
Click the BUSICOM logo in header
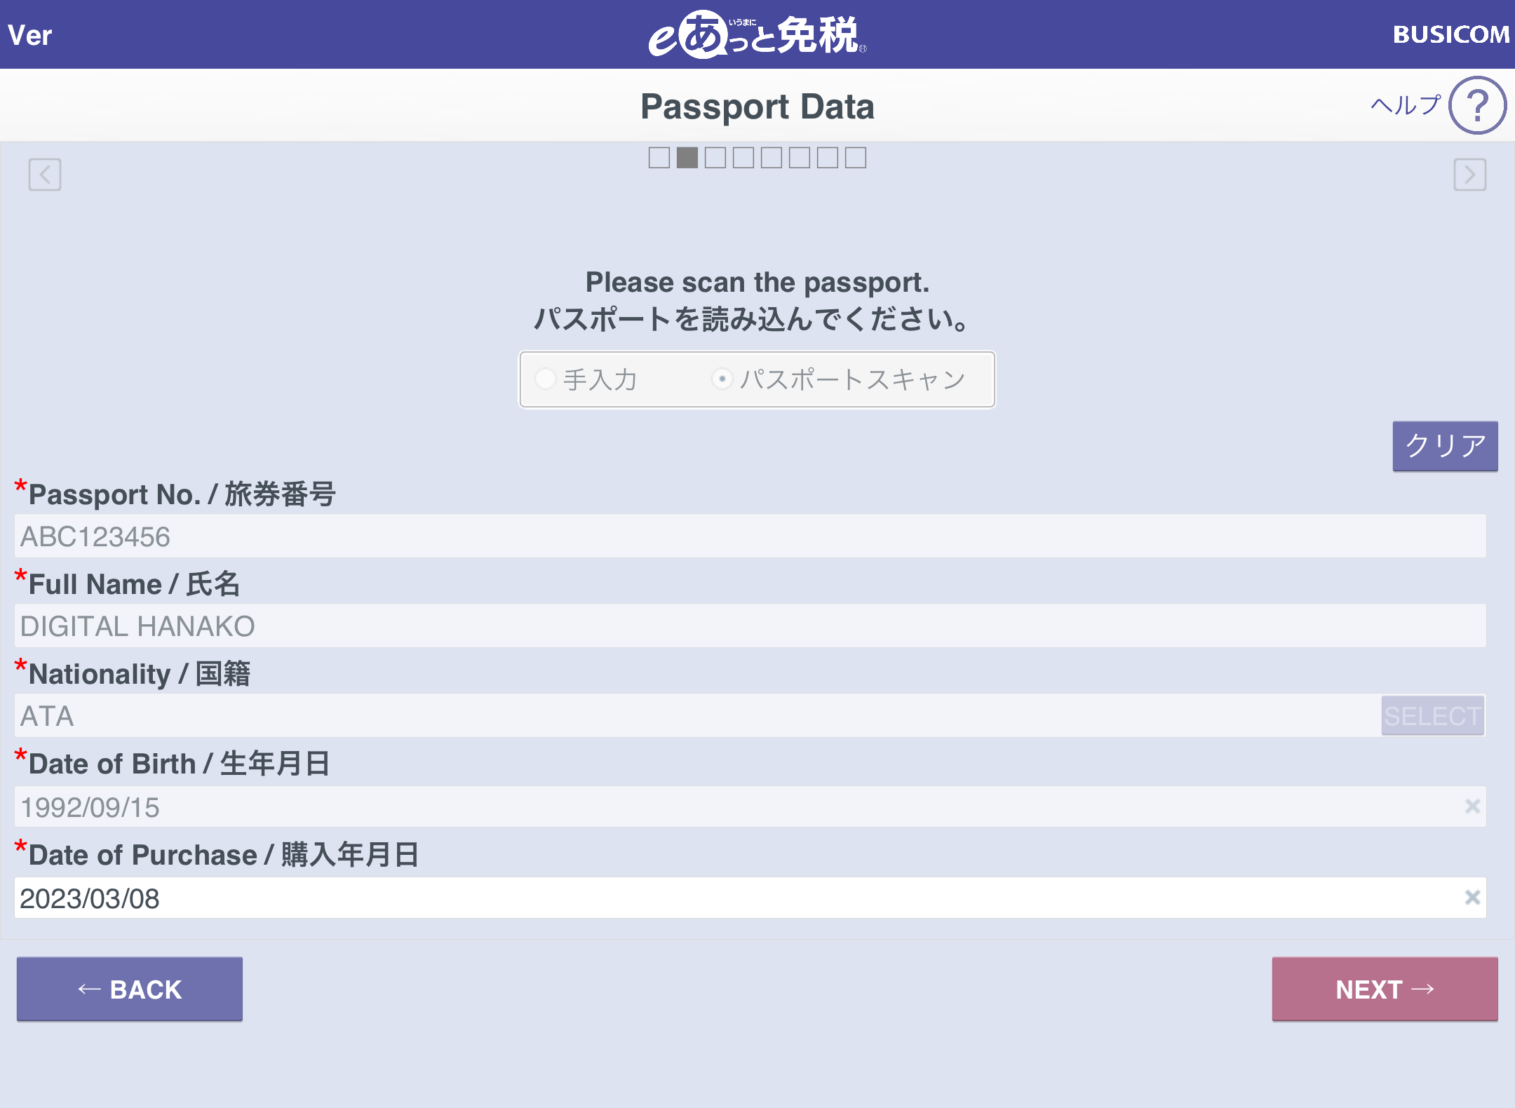click(x=1451, y=34)
